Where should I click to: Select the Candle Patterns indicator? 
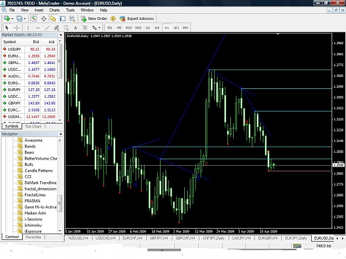point(39,171)
